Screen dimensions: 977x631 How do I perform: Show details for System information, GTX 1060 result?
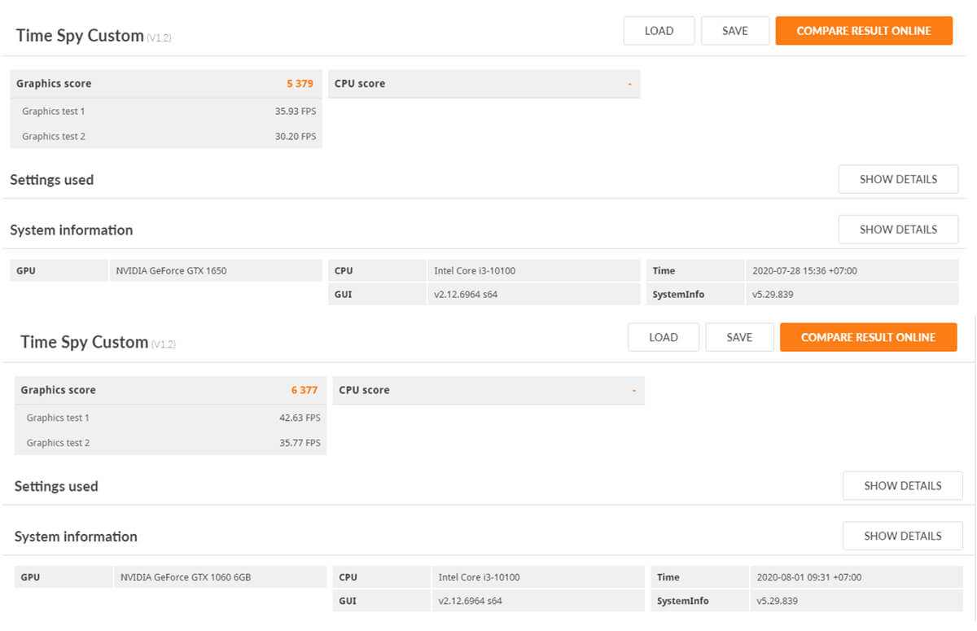point(902,536)
